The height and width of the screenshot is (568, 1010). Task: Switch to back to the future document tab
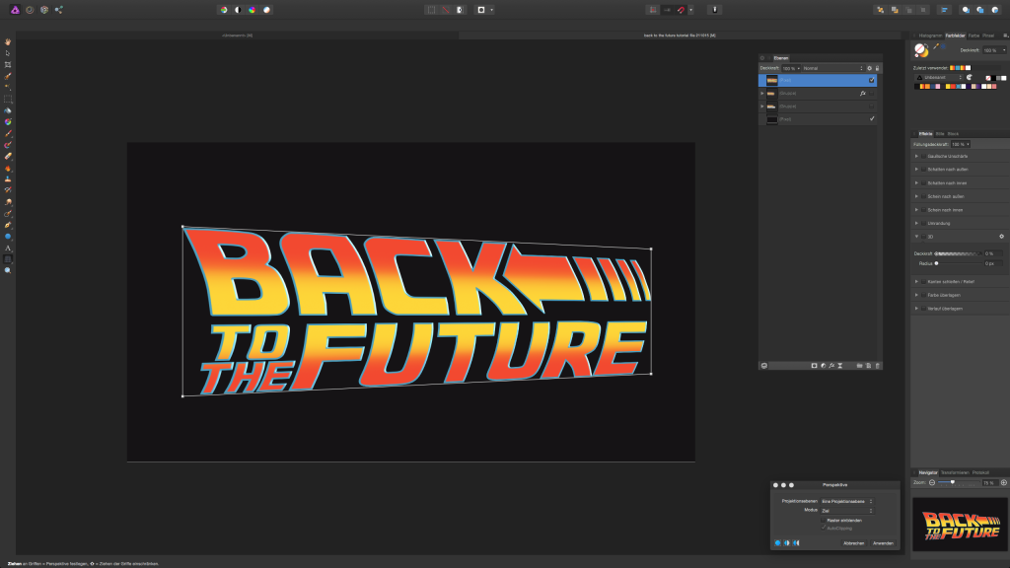pos(680,35)
